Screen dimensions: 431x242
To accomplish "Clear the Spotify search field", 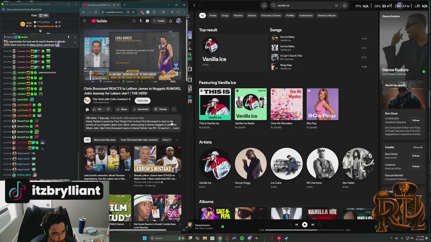I will pyautogui.click(x=336, y=5).
